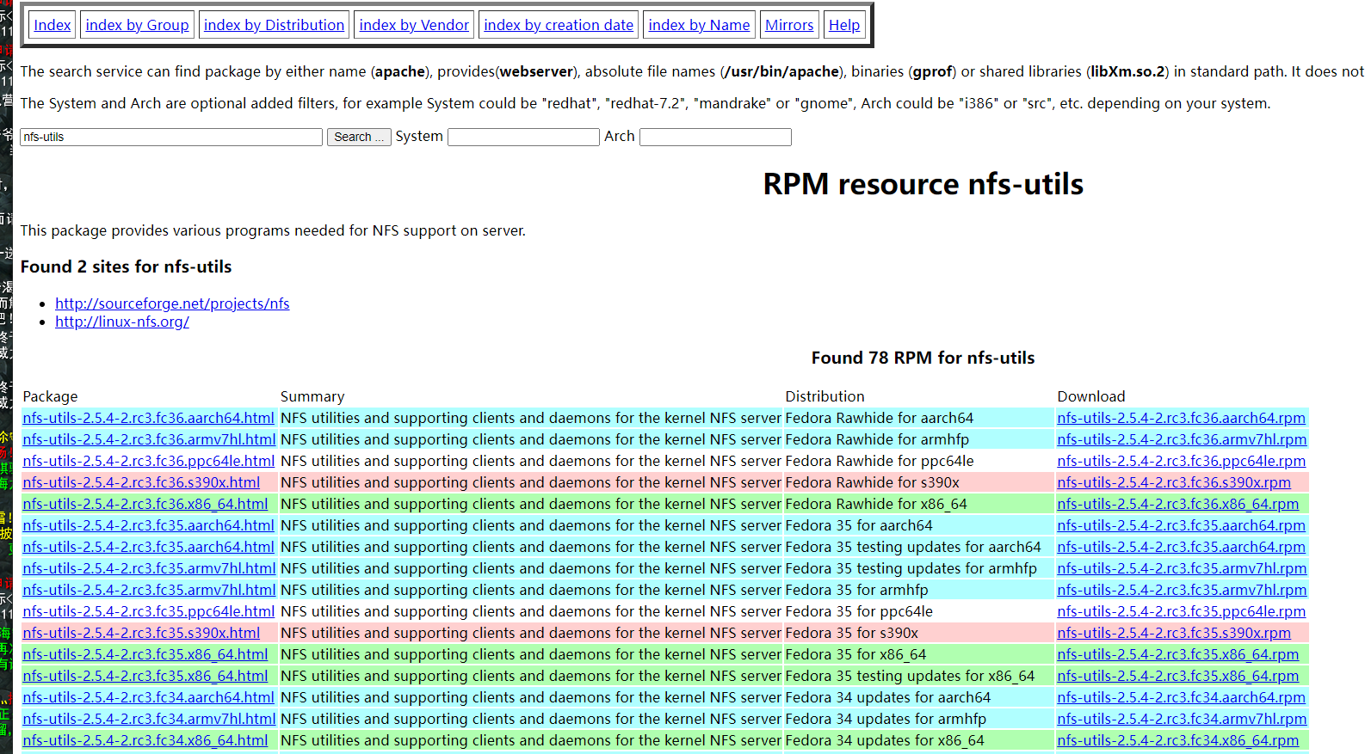Focus the Arch filter field
This screenshot has width=1365, height=754.
715,137
